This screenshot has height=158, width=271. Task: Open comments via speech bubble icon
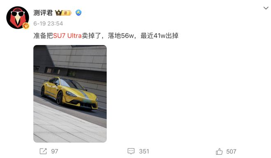(131, 151)
